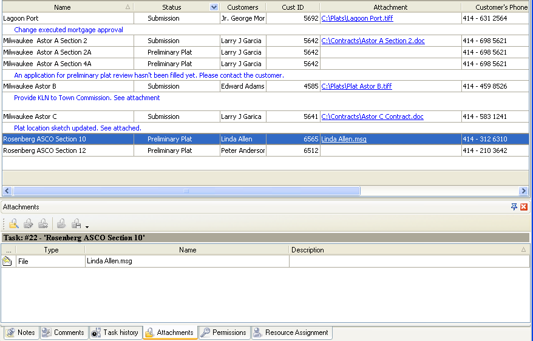
Task: Click the horizontal scrollbar right arrow
Action: [523, 191]
